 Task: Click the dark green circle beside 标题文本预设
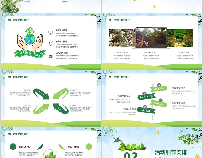tap(13, 147)
